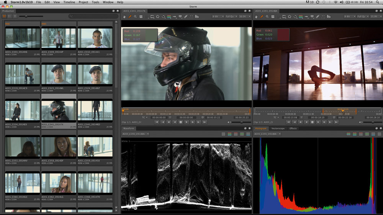The width and height of the screenshot is (383, 215).
Task: Open the Waveform clip selector dropdown
Action: coord(137,134)
